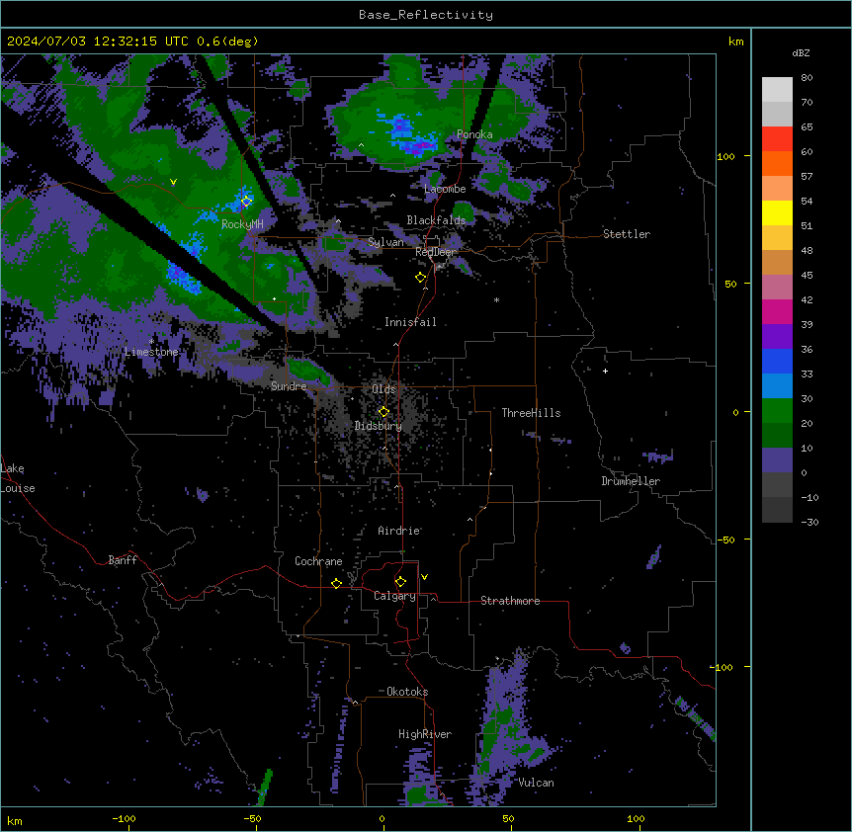The width and height of the screenshot is (852, 832).
Task: Click the Ponoka town label
Action: 474,134
